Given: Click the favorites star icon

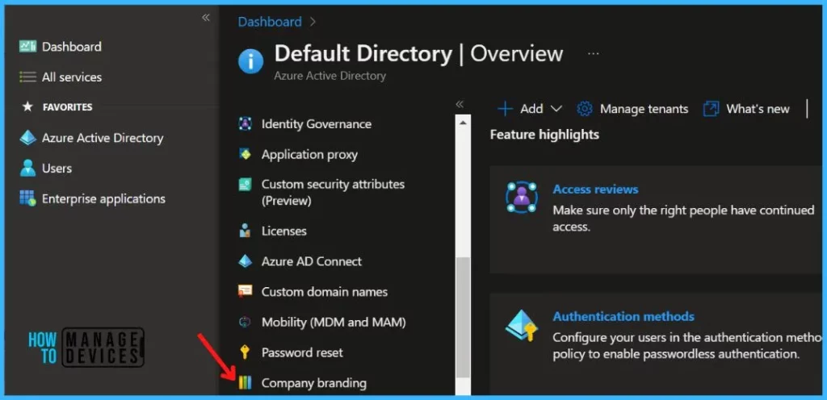Looking at the screenshot, I should 27,106.
